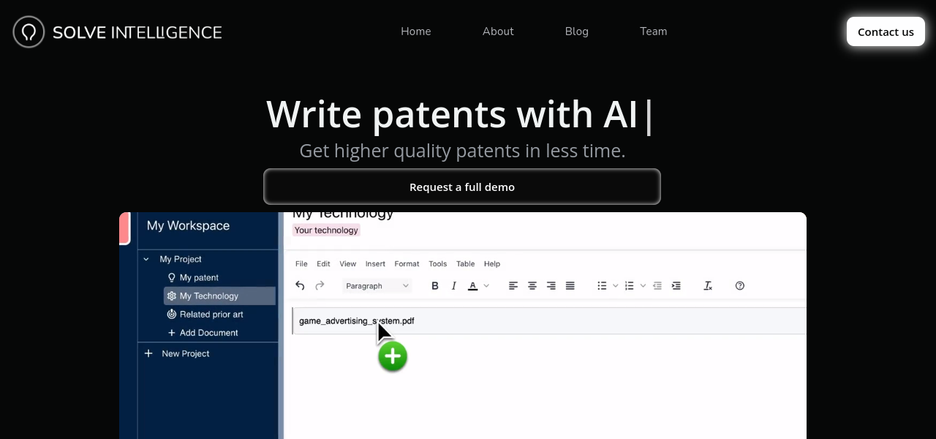Open the Paragraph style dropdown
This screenshot has height=439, width=936.
tap(377, 285)
